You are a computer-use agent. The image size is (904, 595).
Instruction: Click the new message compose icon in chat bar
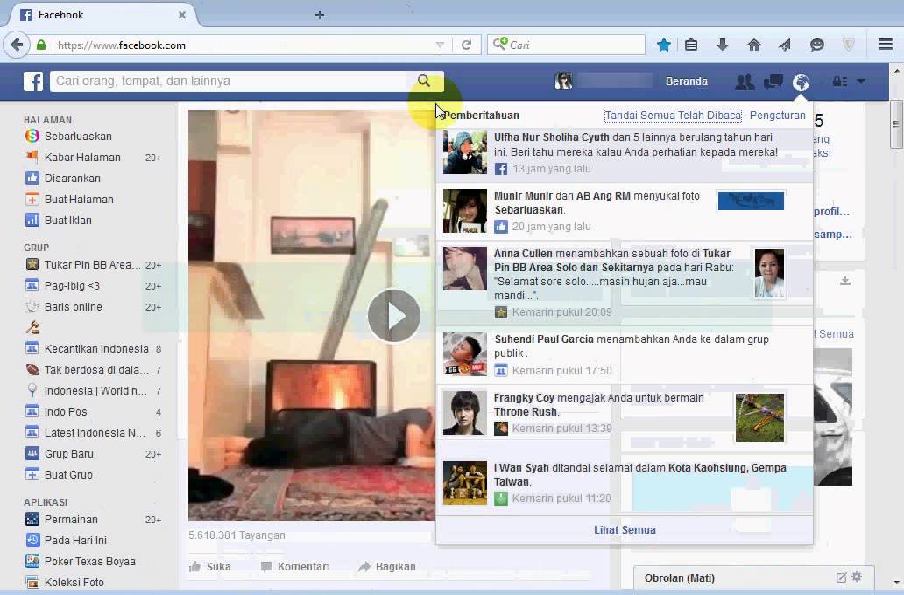pyautogui.click(x=841, y=577)
